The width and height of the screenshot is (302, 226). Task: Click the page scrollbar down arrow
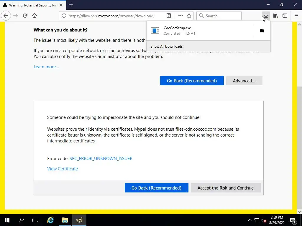pos(299,212)
